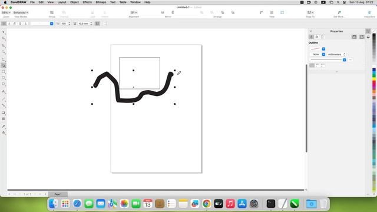Toggle scale stroke with object button

[x=97, y=24]
